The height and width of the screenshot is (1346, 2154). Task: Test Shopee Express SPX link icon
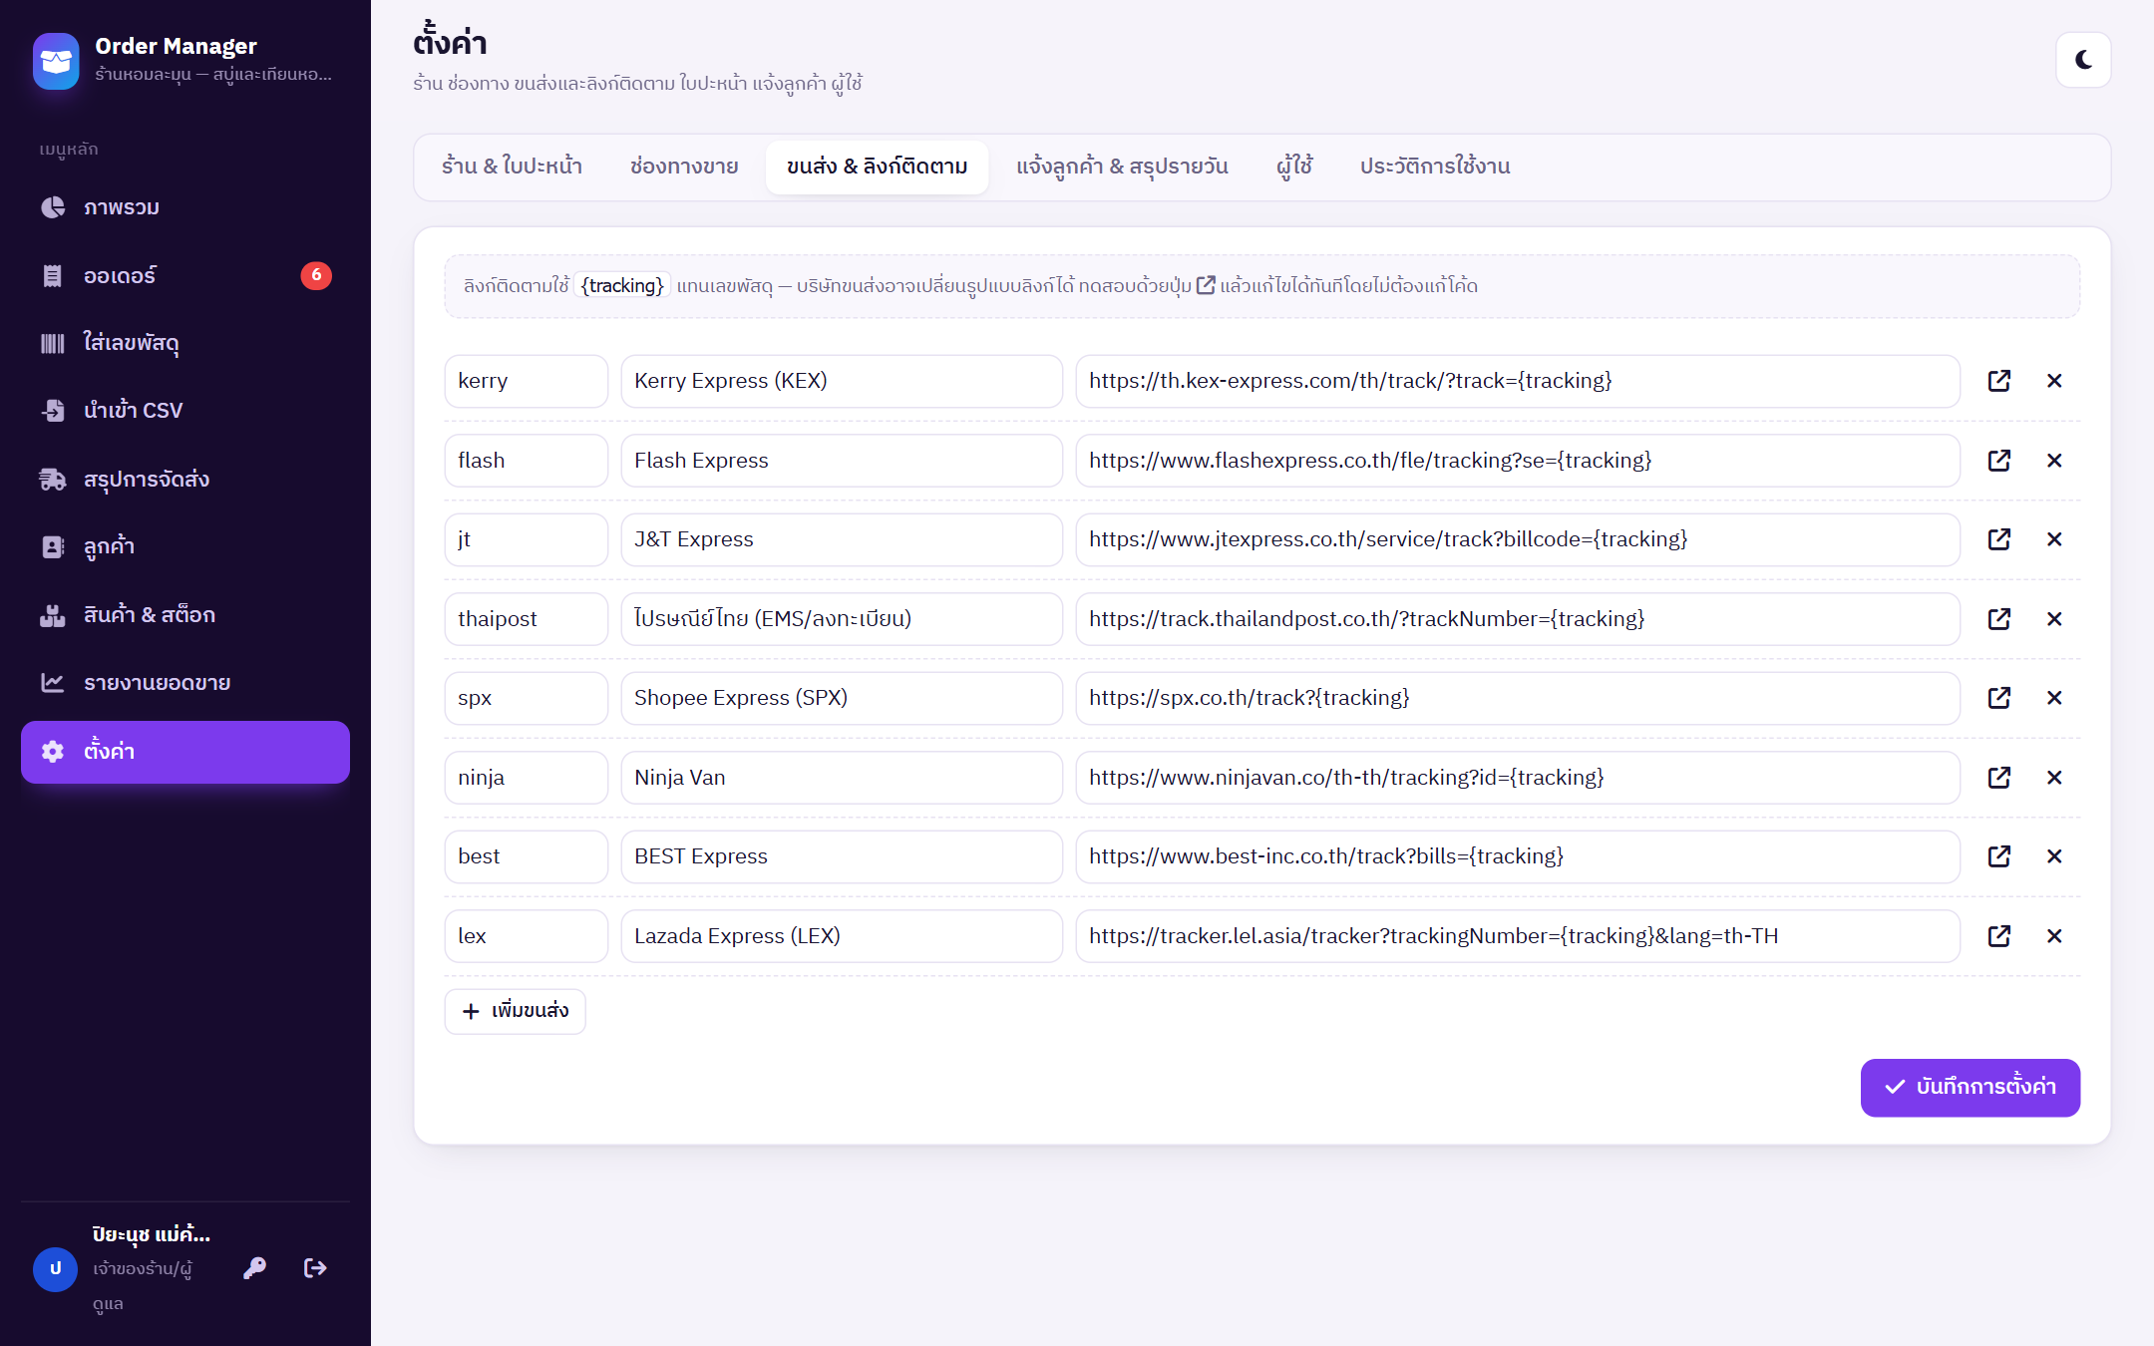coord(1998,698)
